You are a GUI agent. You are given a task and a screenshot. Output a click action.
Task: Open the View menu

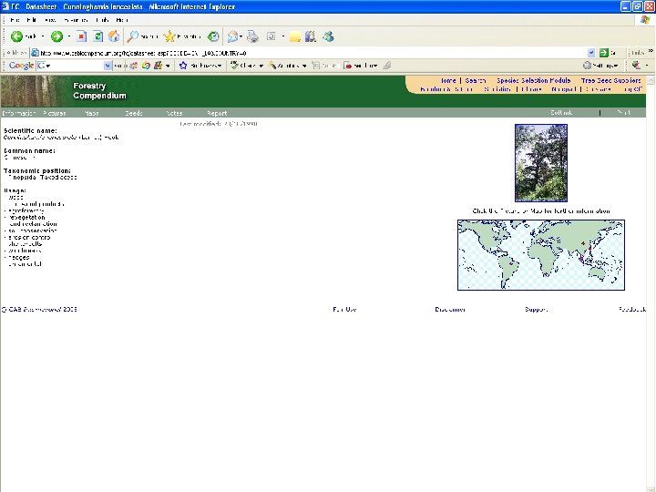pos(50,20)
